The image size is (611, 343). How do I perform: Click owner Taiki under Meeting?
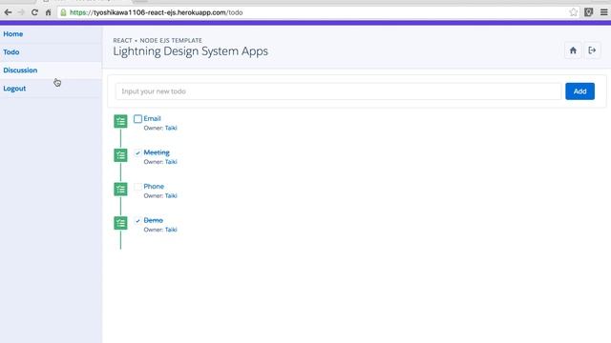[x=171, y=161]
